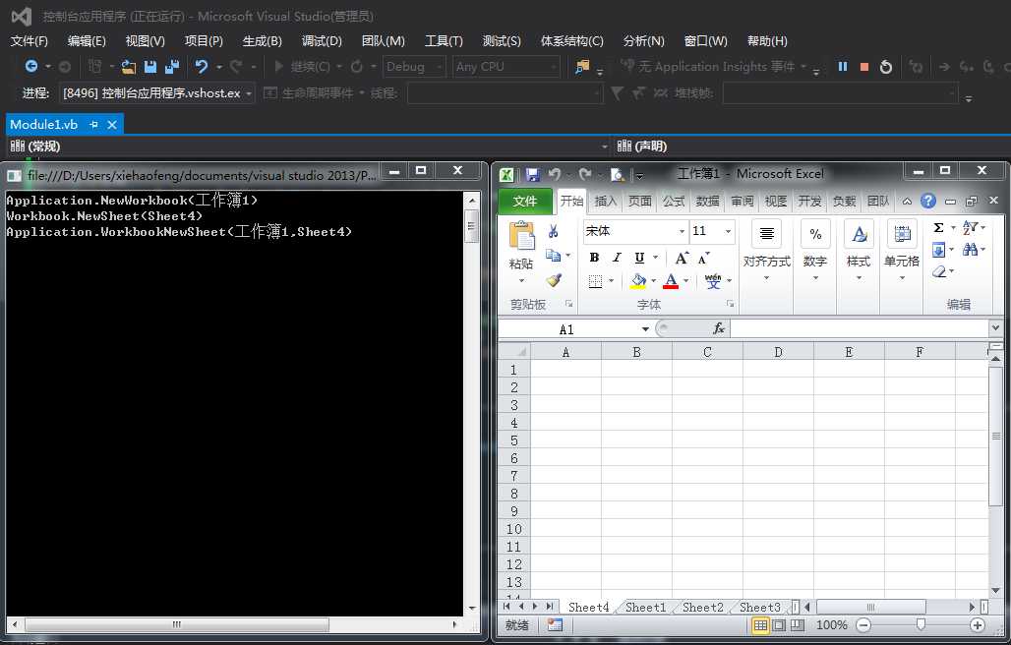Click the Visual Studio open file icon
Viewport: 1011px width, 645px height.
(129, 67)
